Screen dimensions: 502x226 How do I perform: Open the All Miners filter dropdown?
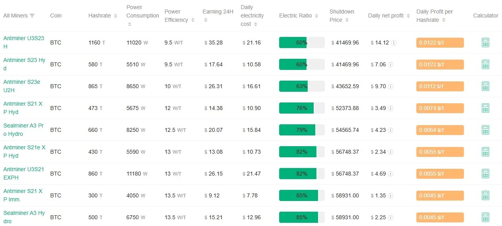32,16
